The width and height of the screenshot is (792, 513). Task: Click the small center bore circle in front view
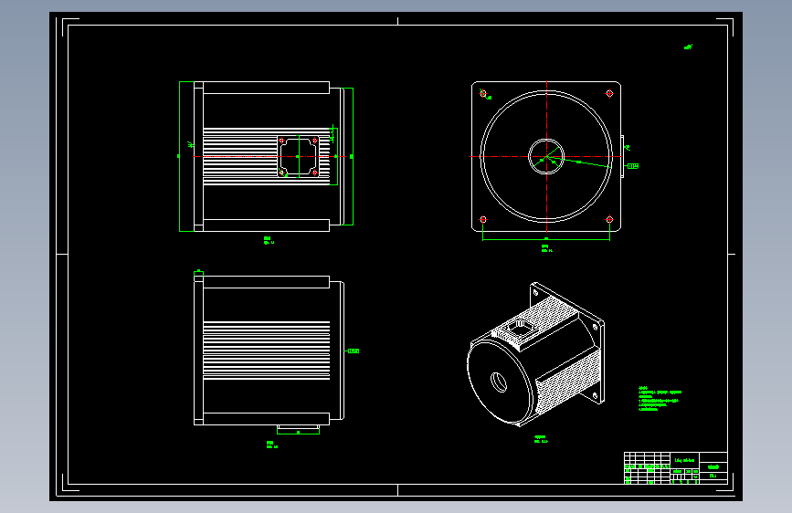546,156
